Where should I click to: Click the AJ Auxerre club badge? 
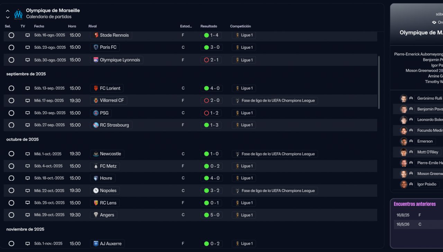[96, 244]
